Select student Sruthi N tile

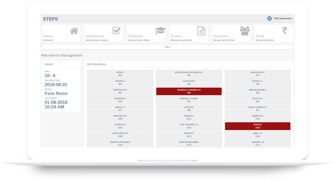[x=189, y=109]
